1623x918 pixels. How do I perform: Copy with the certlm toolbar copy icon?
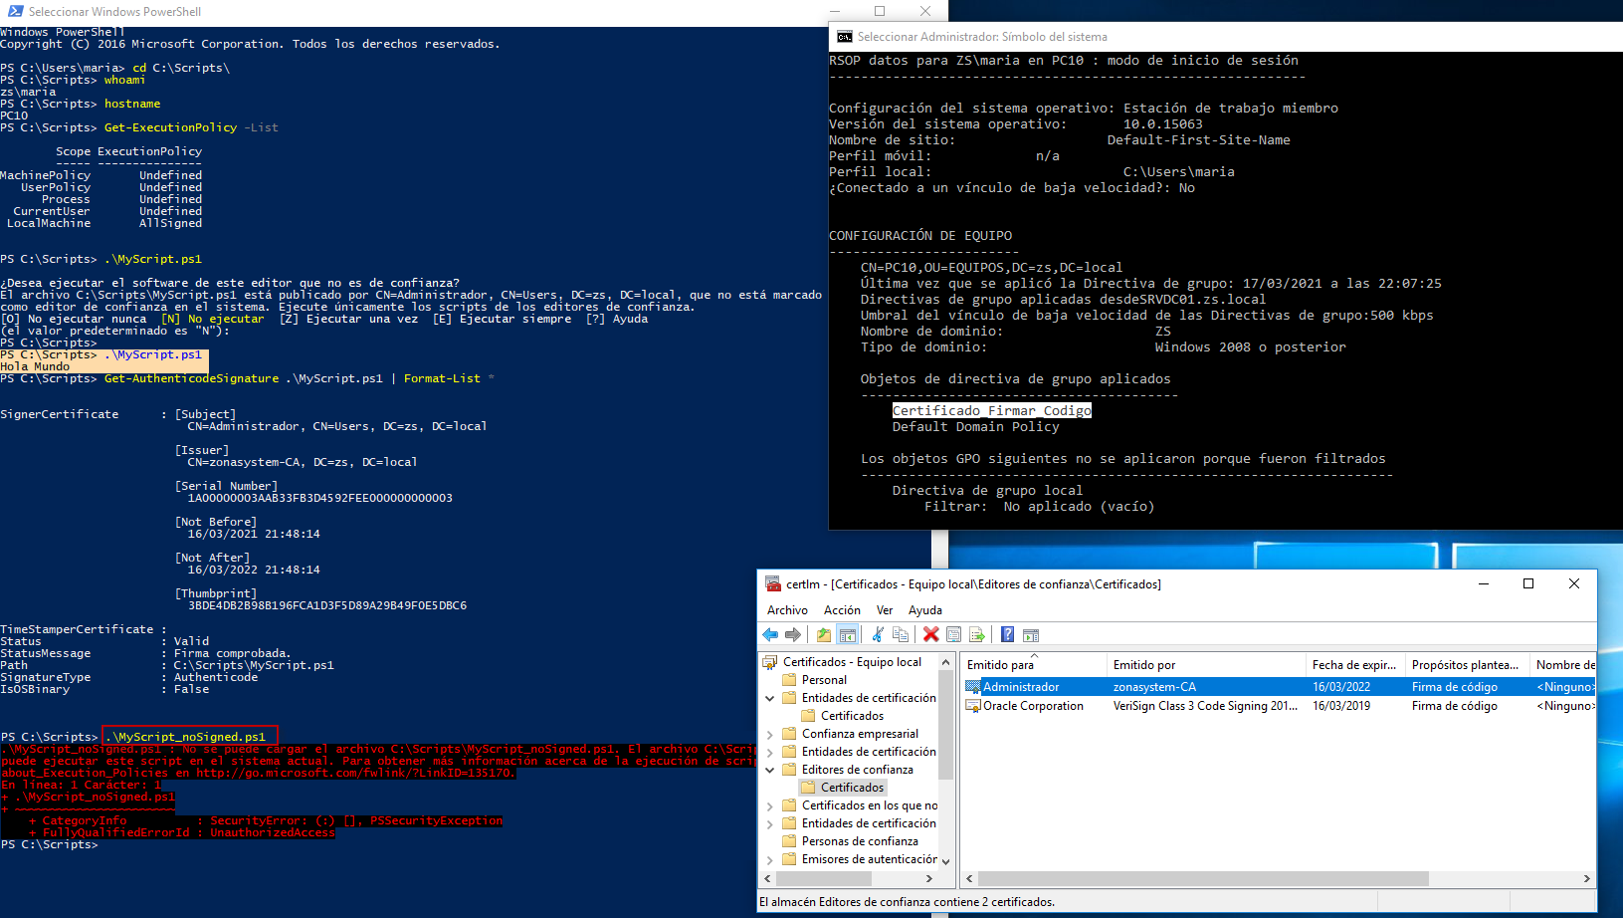click(901, 634)
